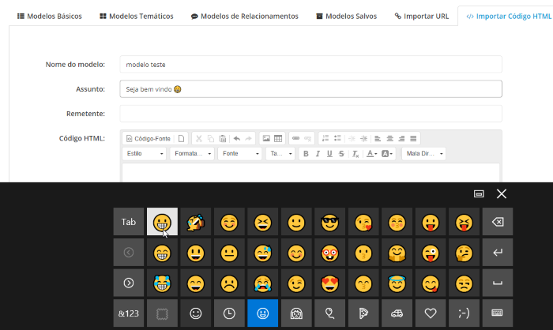Image resolution: width=553 pixels, height=330 pixels.
Task: Open the Estilo dropdown
Action: coord(145,154)
